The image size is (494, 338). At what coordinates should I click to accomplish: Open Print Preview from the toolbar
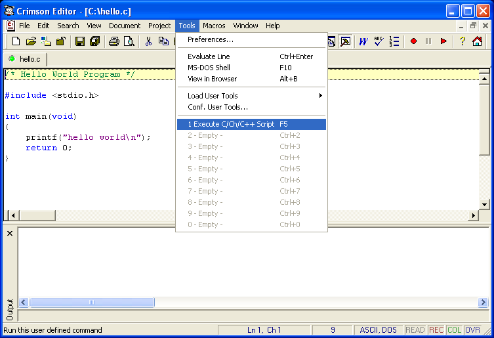(129, 41)
